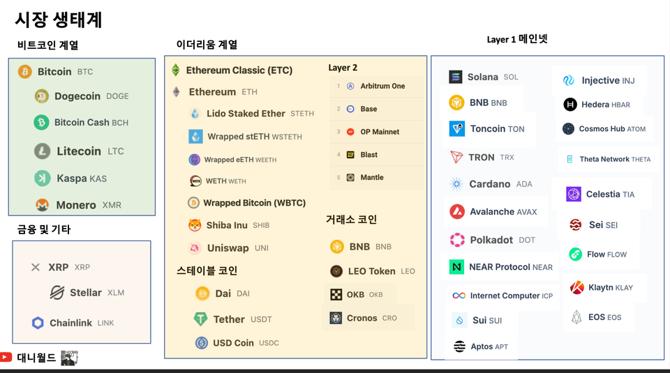Click the yellow Dai icon
Image resolution: width=670 pixels, height=373 pixels.
(x=202, y=294)
